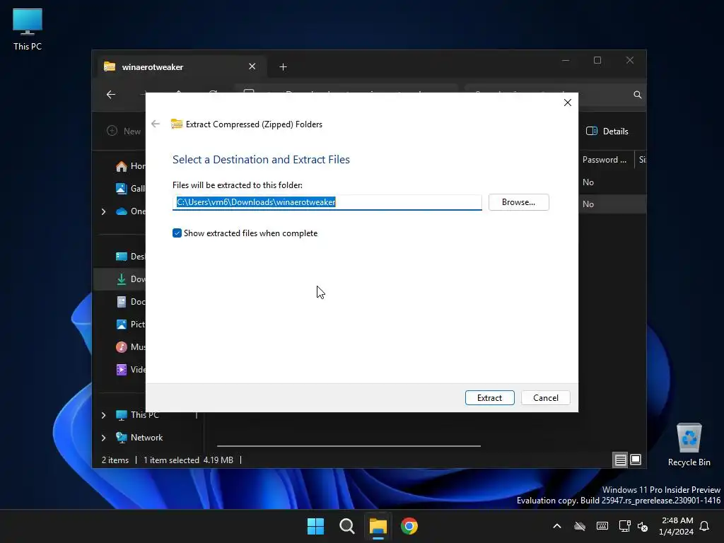Viewport: 724px width, 543px height.
Task: Launch Google Chrome from taskbar
Action: [x=409, y=526]
